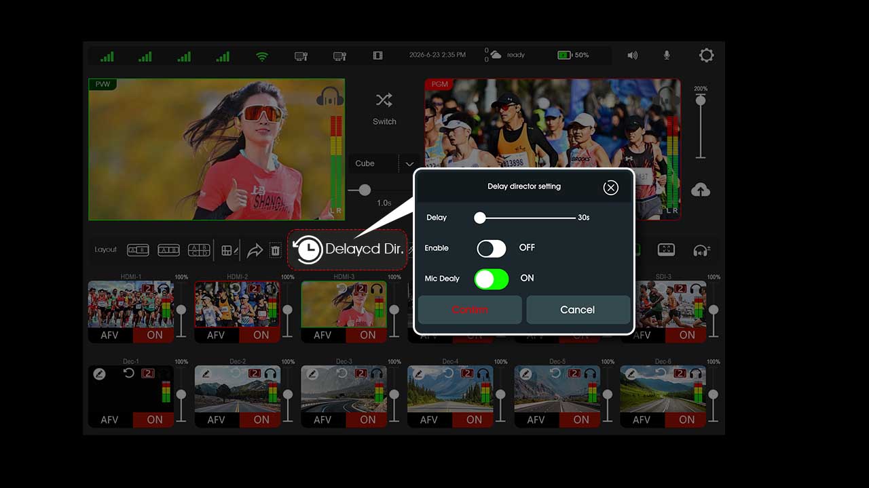Click the pencil edit icon on Dec-6
The height and width of the screenshot is (488, 869).
[x=631, y=373]
